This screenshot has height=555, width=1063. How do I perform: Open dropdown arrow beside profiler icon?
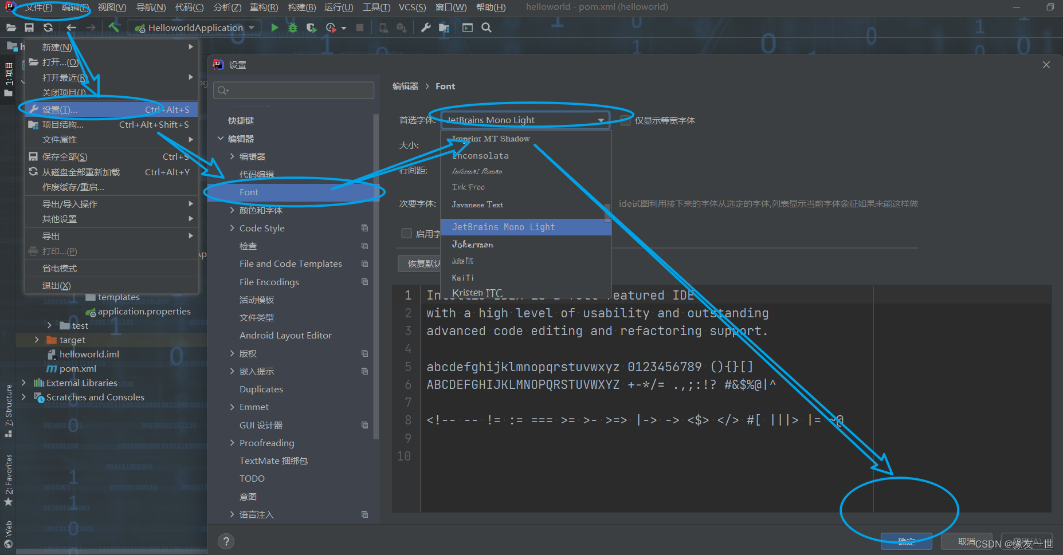click(344, 28)
